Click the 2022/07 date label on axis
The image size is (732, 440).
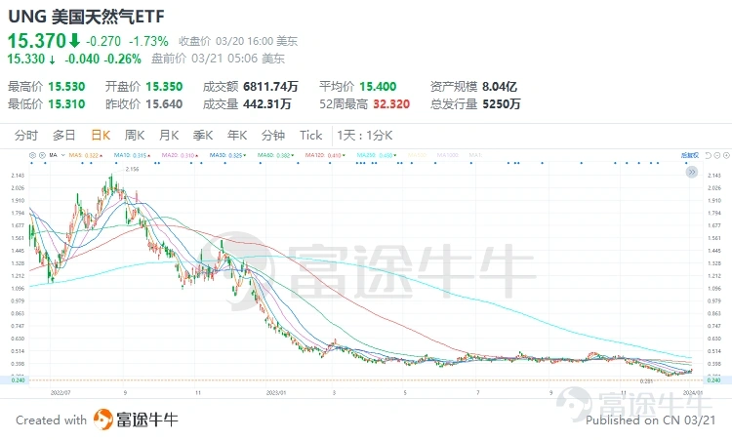pos(61,393)
